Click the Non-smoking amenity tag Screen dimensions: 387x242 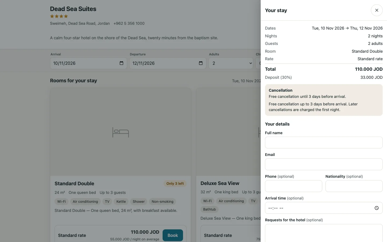coord(162,201)
